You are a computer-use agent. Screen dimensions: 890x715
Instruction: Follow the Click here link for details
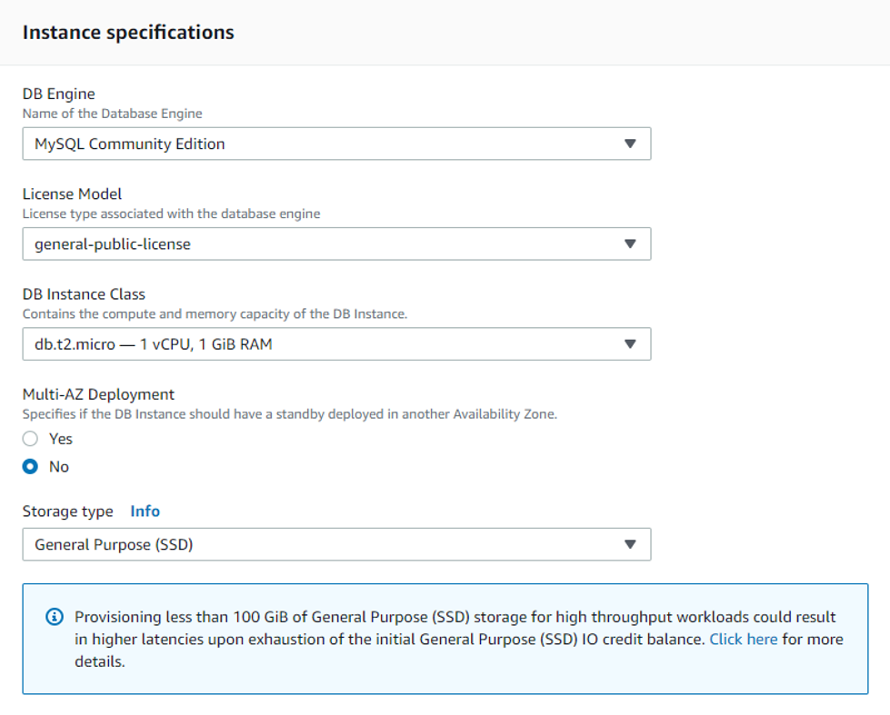coord(744,639)
